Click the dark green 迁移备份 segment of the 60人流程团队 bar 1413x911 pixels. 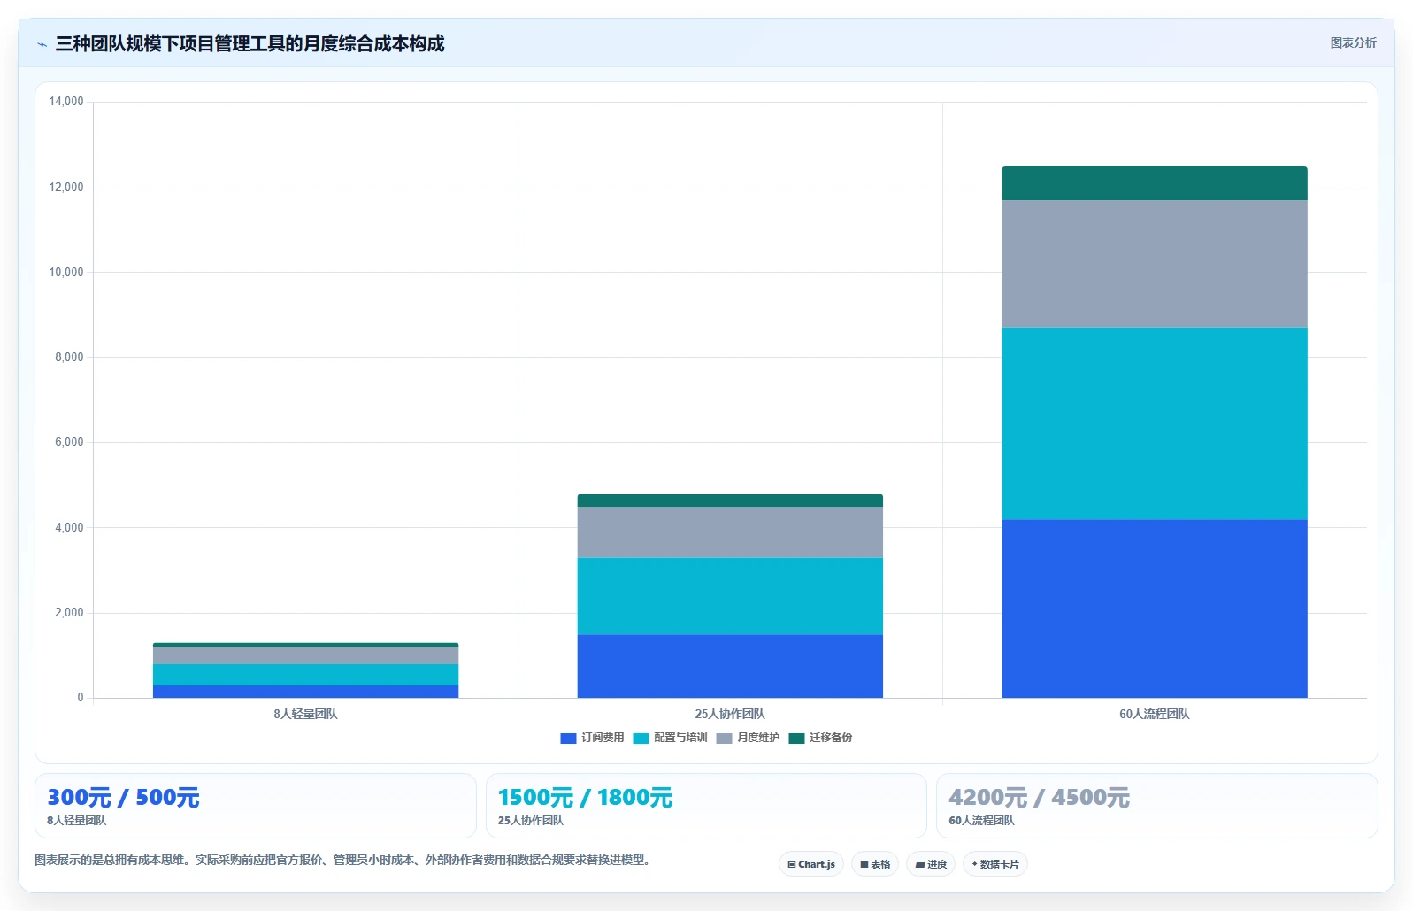(x=1154, y=183)
